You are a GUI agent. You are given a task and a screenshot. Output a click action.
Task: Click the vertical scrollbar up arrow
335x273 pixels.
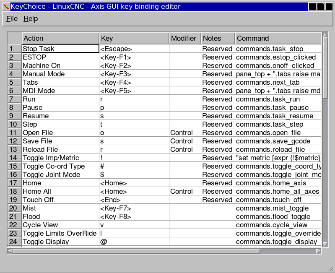point(325,35)
